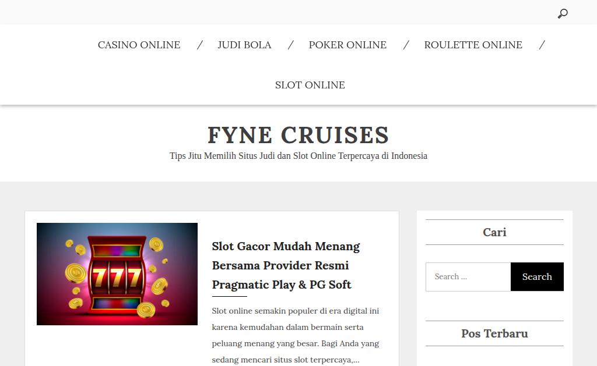Click the slash separator after Roulette Online
Viewport: 597px width, 366px height.
tap(542, 45)
